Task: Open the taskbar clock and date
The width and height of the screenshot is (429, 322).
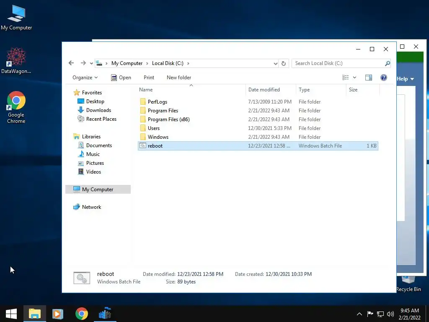Action: (410, 314)
